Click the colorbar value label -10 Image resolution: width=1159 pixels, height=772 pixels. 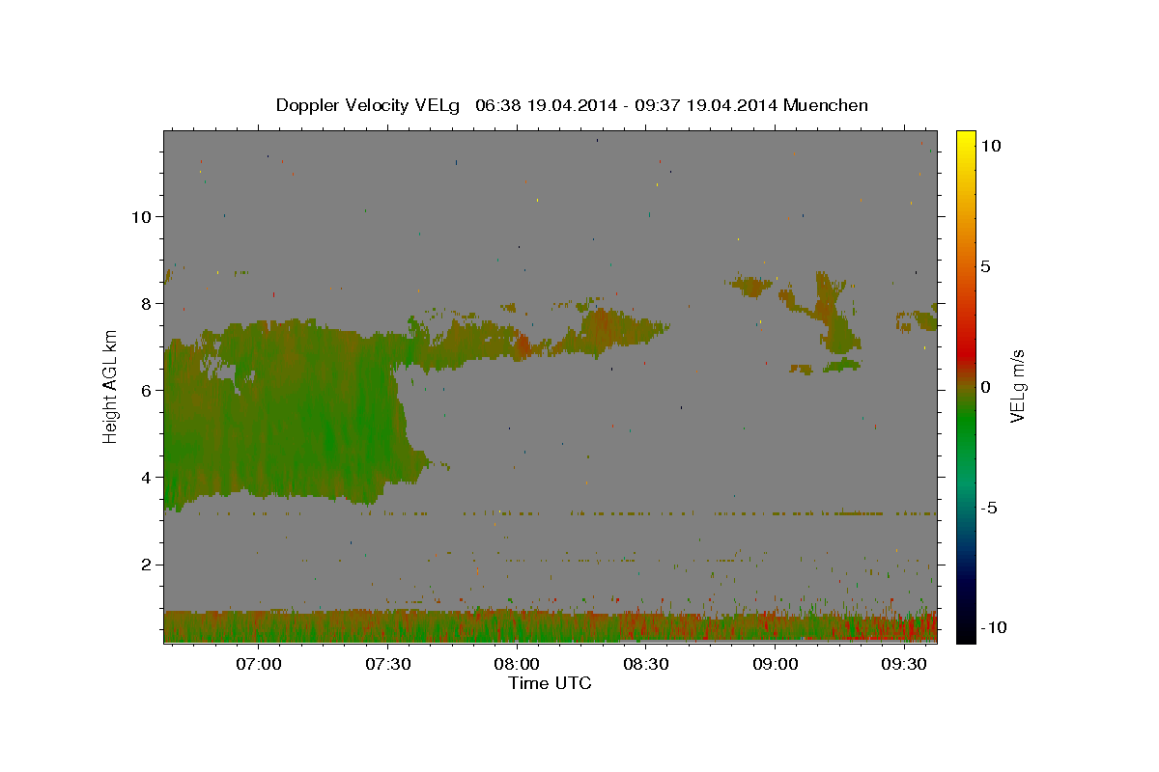tap(993, 628)
